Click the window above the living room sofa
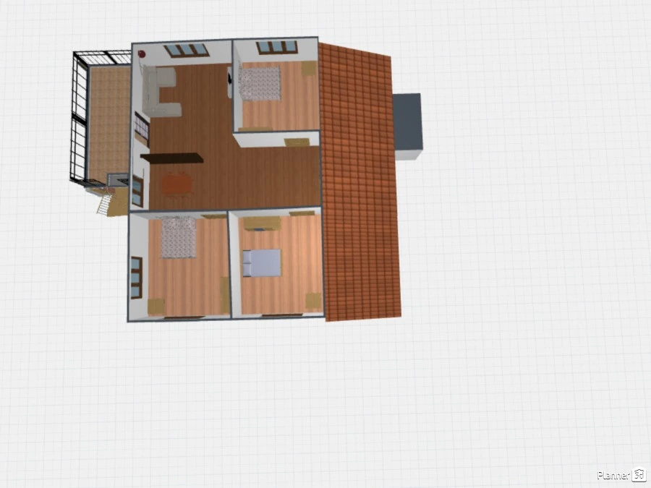Image resolution: width=651 pixels, height=488 pixels. pos(186,50)
